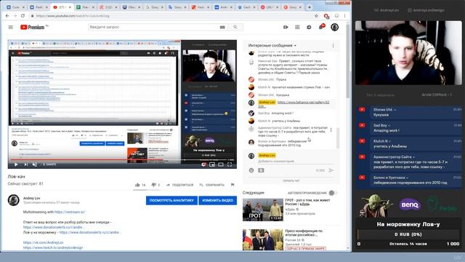Open the Andrey Lov channel name

(32, 198)
